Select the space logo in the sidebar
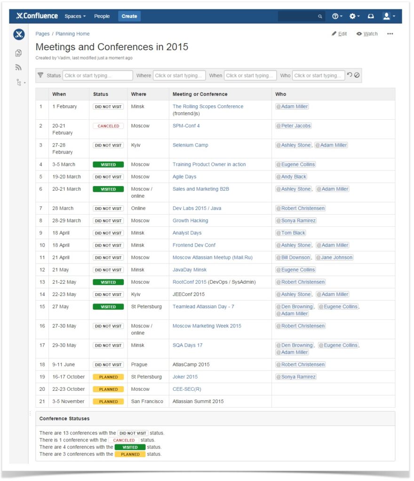The image size is (414, 481). pos(19,34)
